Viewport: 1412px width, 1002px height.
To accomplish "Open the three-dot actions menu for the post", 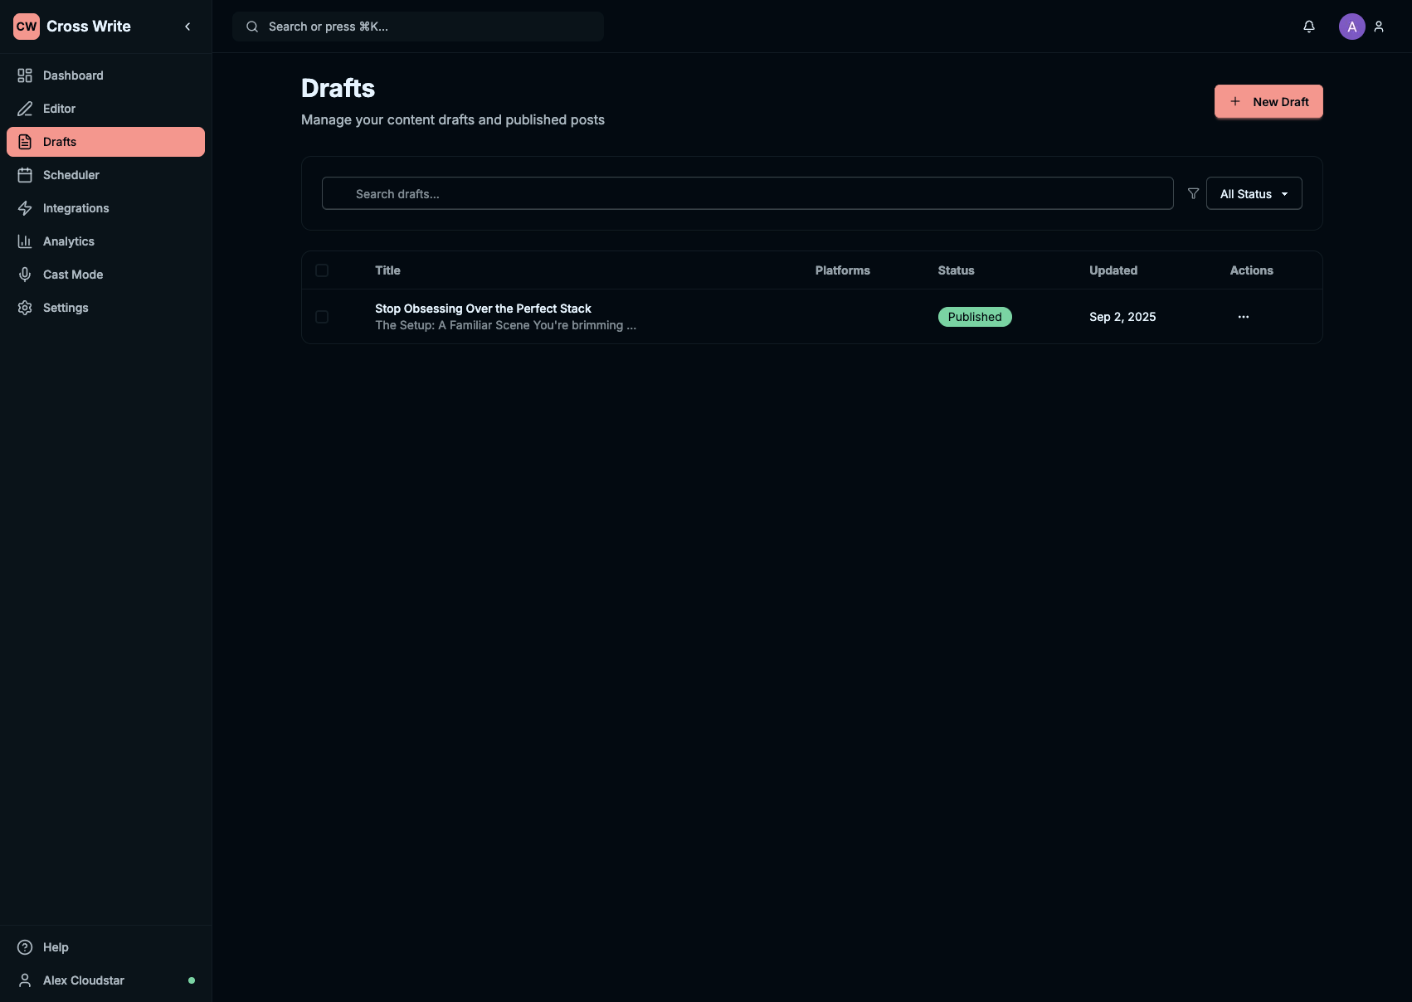I will pos(1243,317).
